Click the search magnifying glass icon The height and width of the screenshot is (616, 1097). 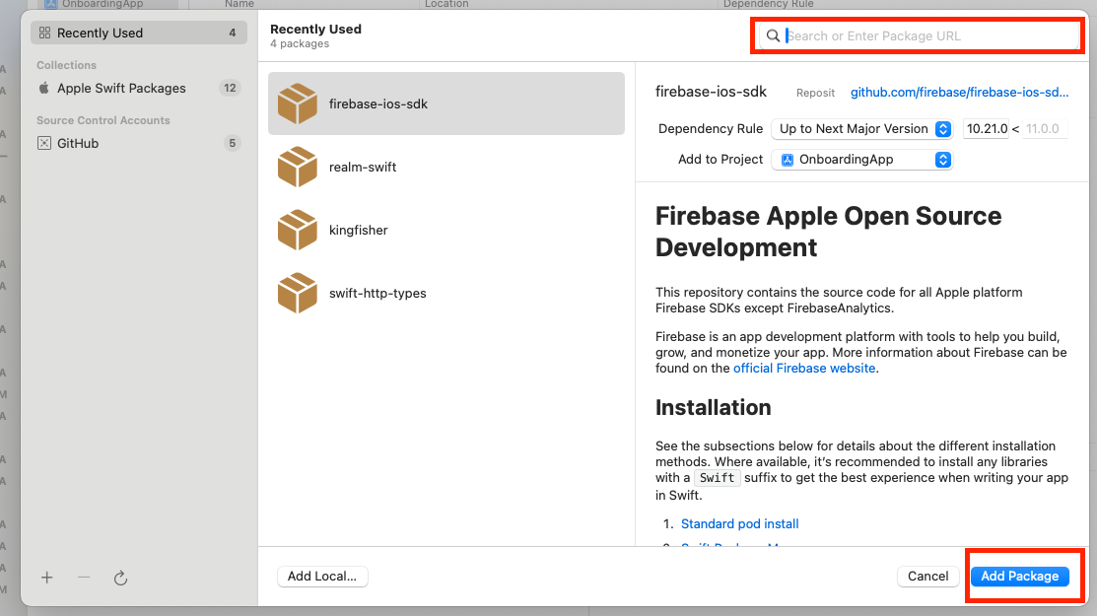[x=774, y=36]
